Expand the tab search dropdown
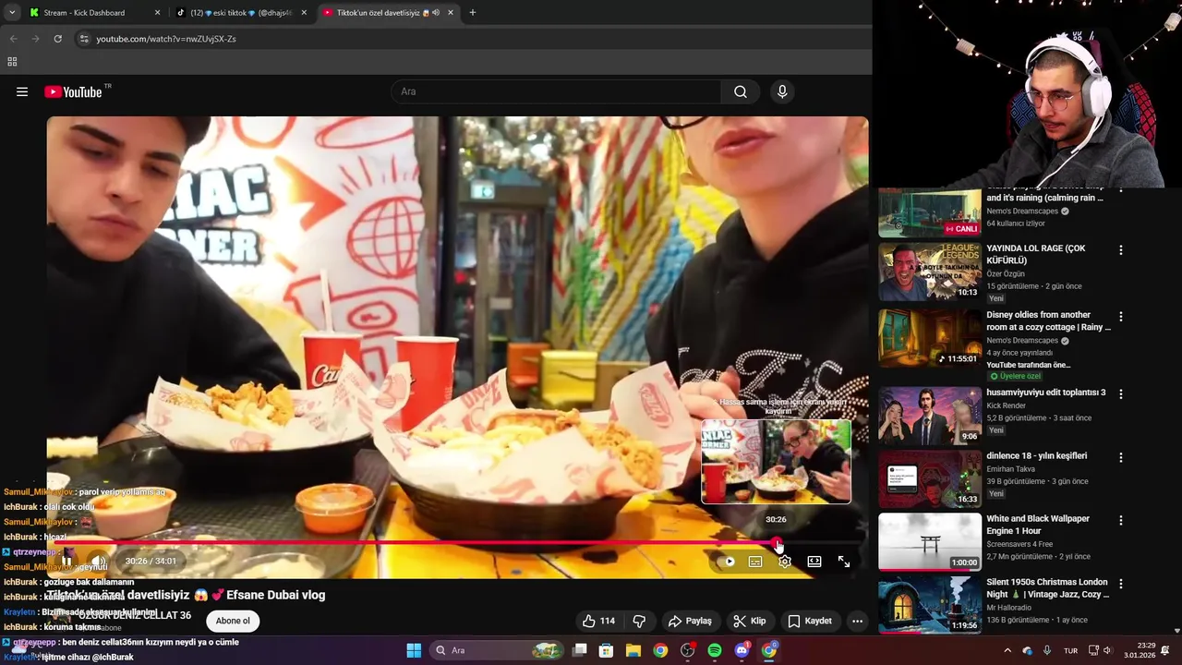 pyautogui.click(x=11, y=13)
